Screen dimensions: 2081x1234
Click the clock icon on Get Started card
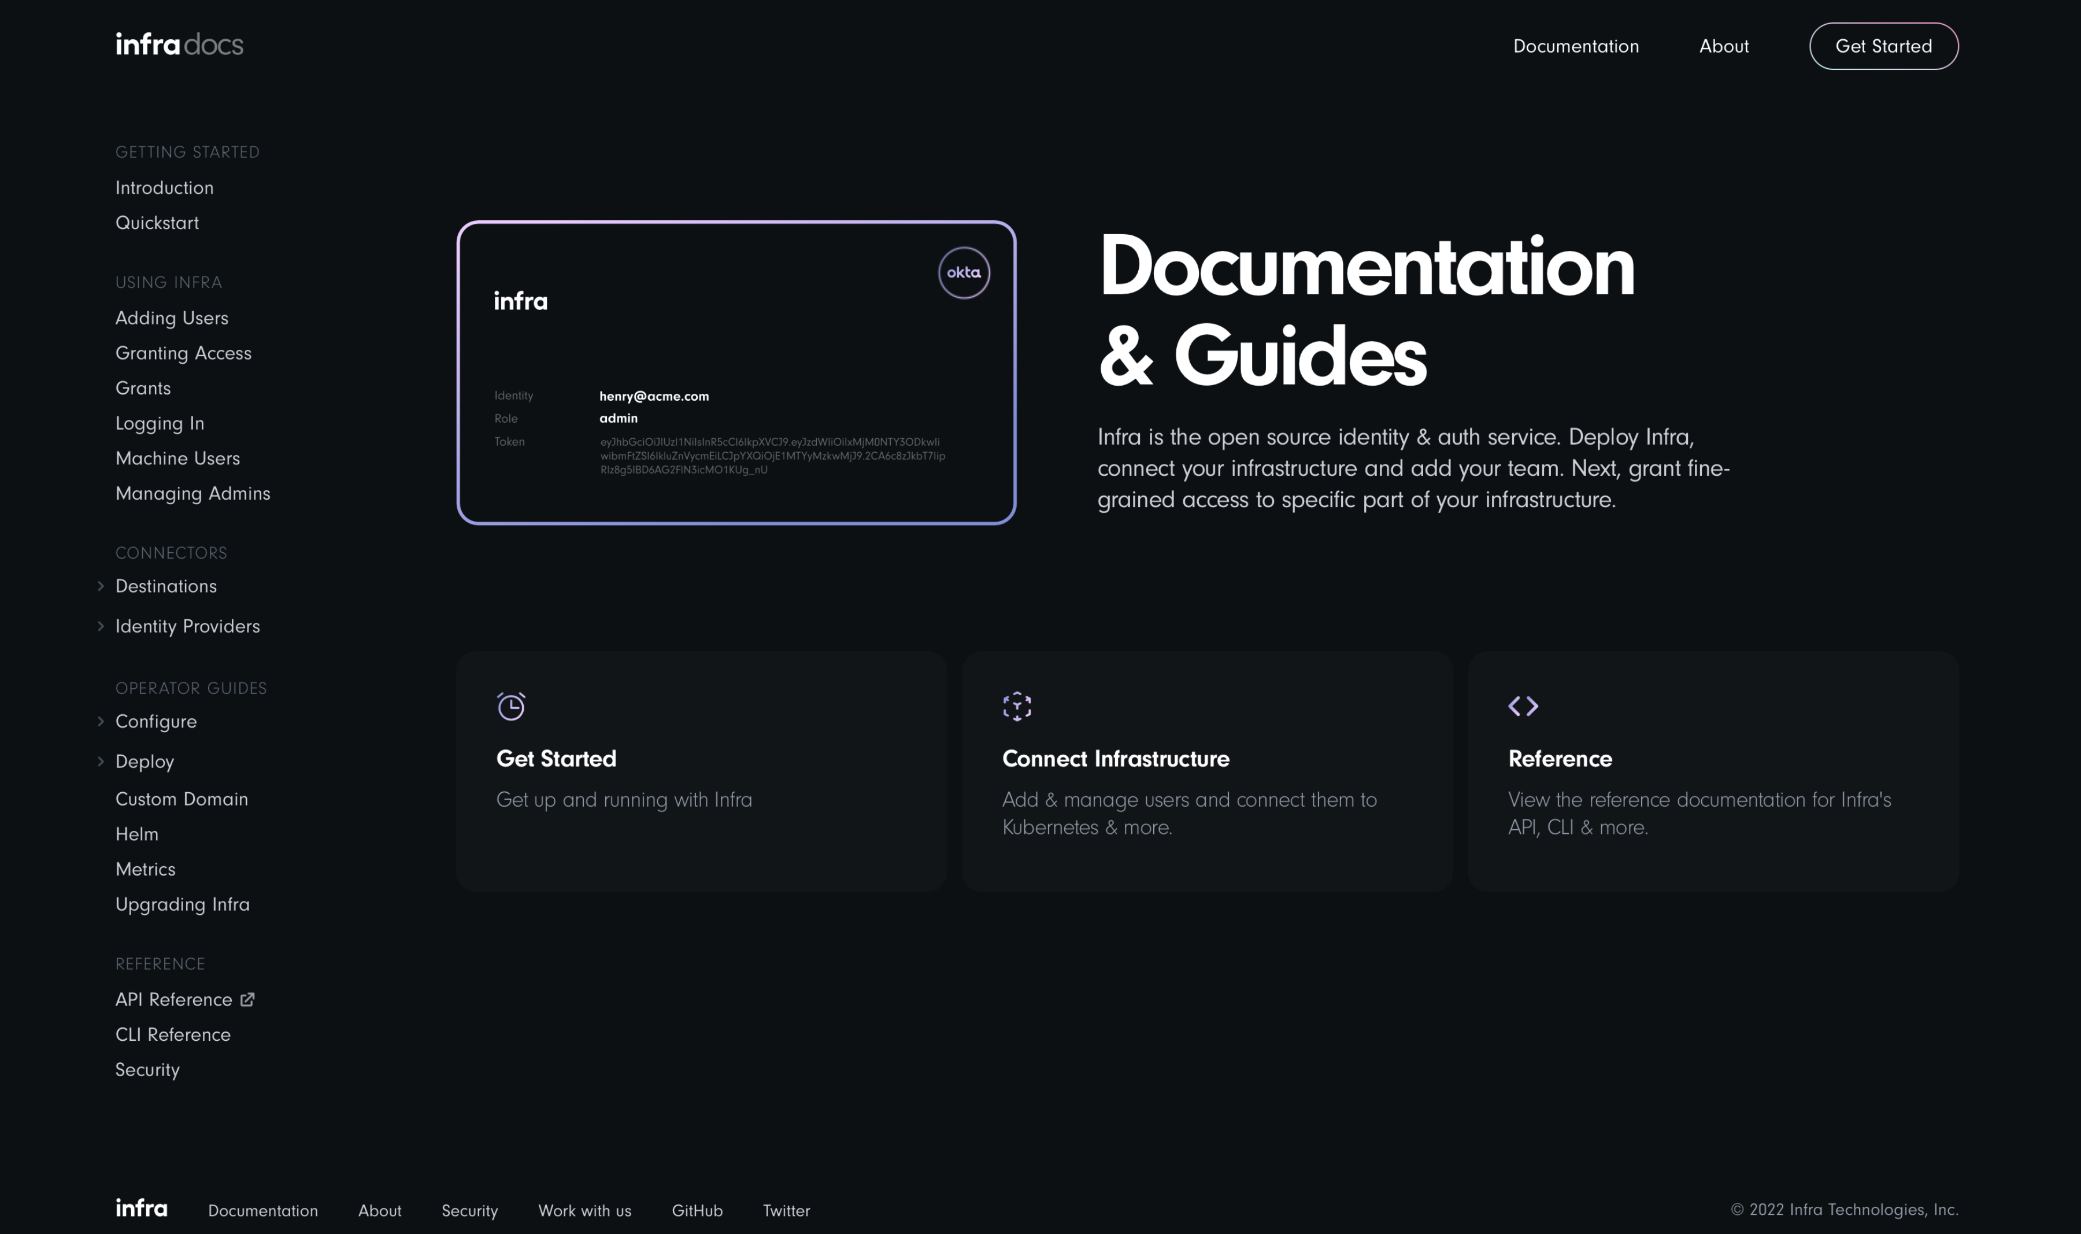[511, 706]
